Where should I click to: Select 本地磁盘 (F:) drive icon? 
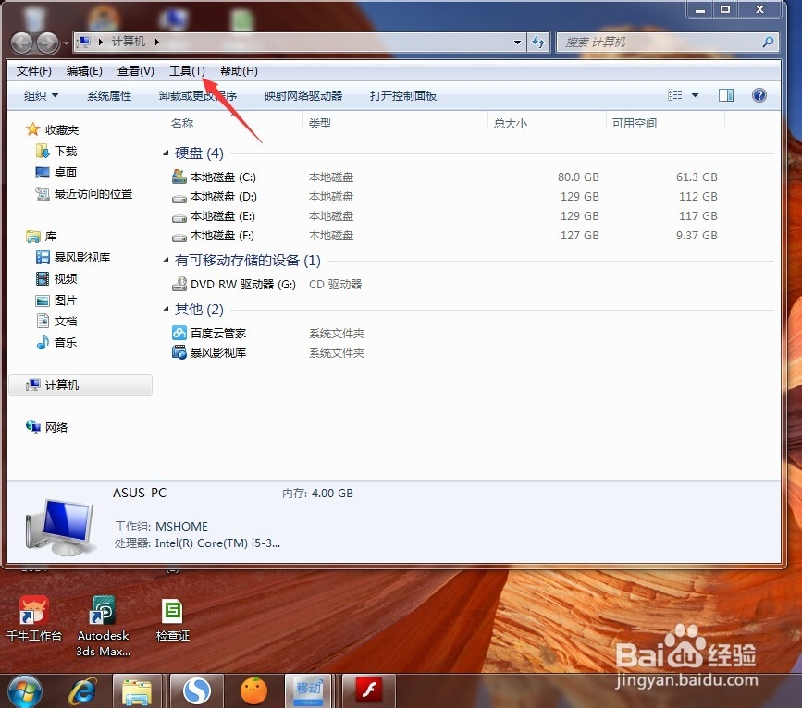(x=179, y=237)
